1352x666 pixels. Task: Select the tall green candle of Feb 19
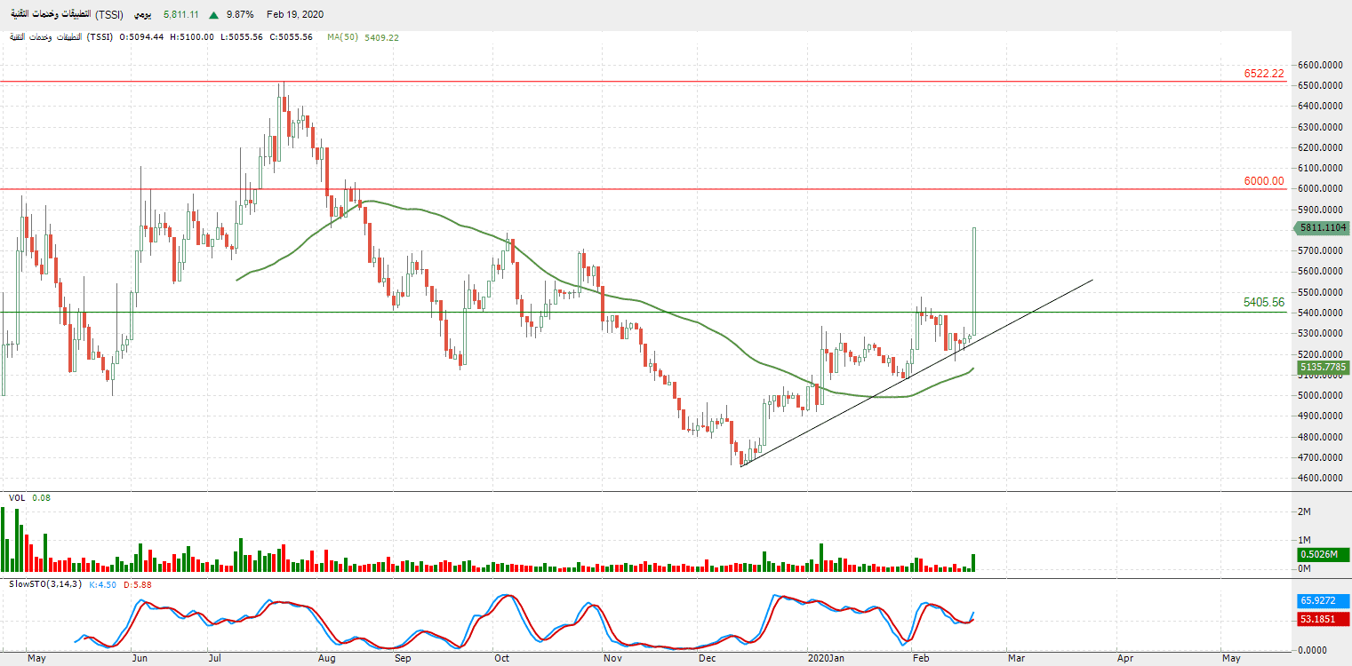pyautogui.click(x=974, y=281)
